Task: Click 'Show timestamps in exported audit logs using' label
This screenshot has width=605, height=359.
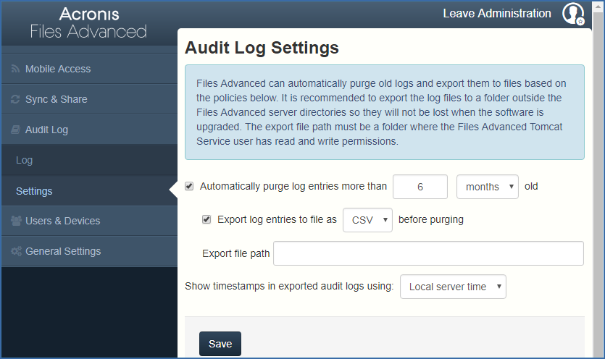Action: click(x=289, y=287)
